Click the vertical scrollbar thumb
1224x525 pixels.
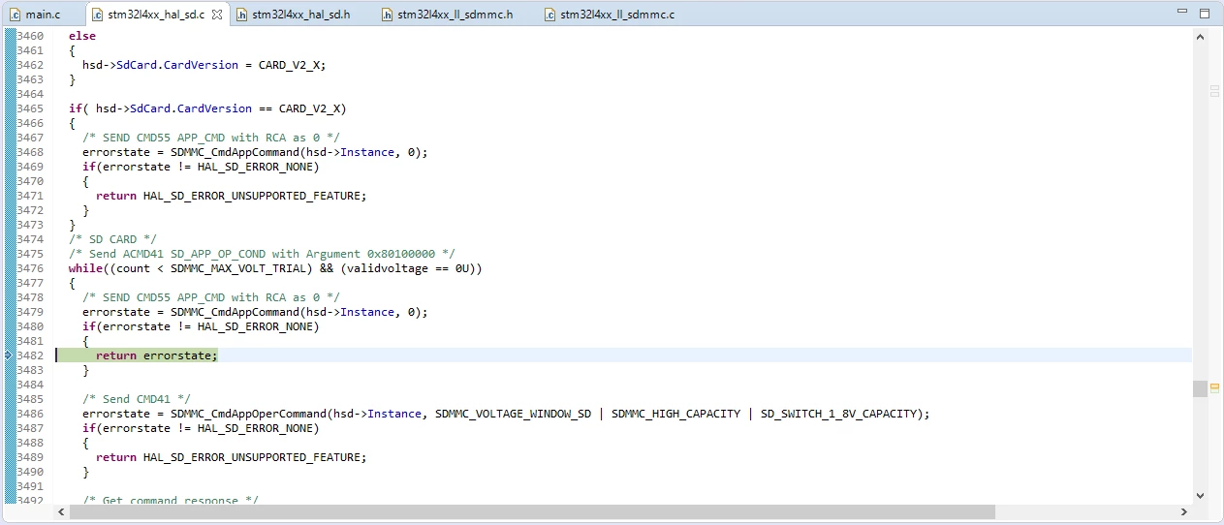(x=1200, y=387)
